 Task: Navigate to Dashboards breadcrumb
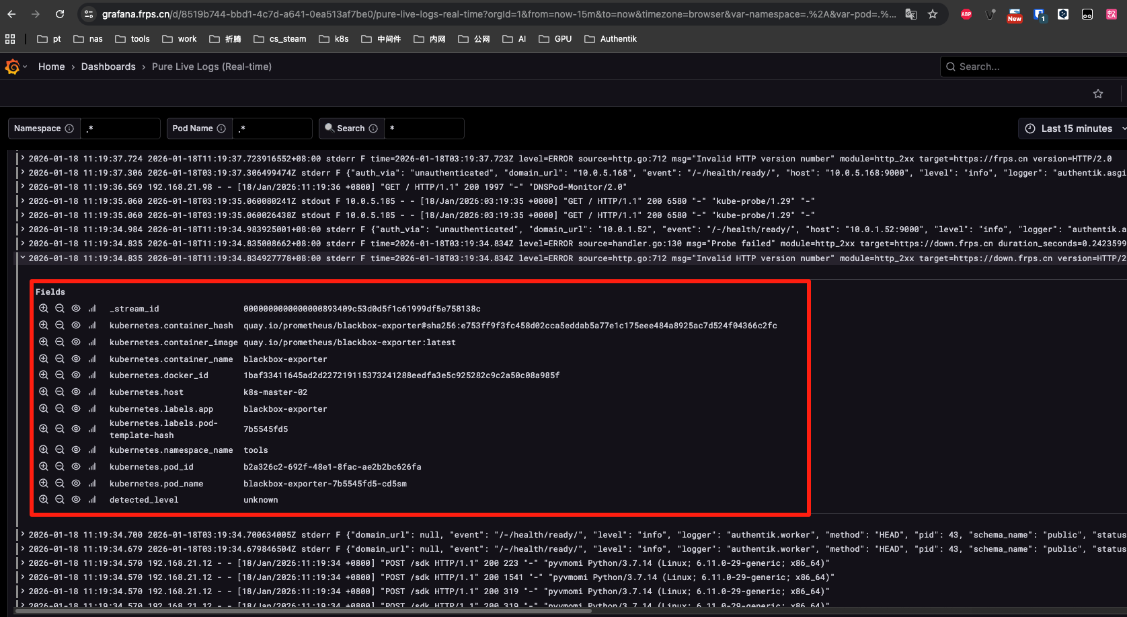[108, 67]
